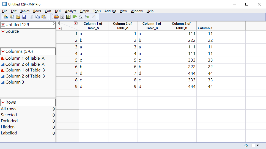Toggle the status bar checkbox square

click(253, 146)
